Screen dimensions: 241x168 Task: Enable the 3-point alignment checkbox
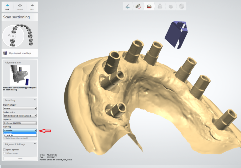[4, 150]
